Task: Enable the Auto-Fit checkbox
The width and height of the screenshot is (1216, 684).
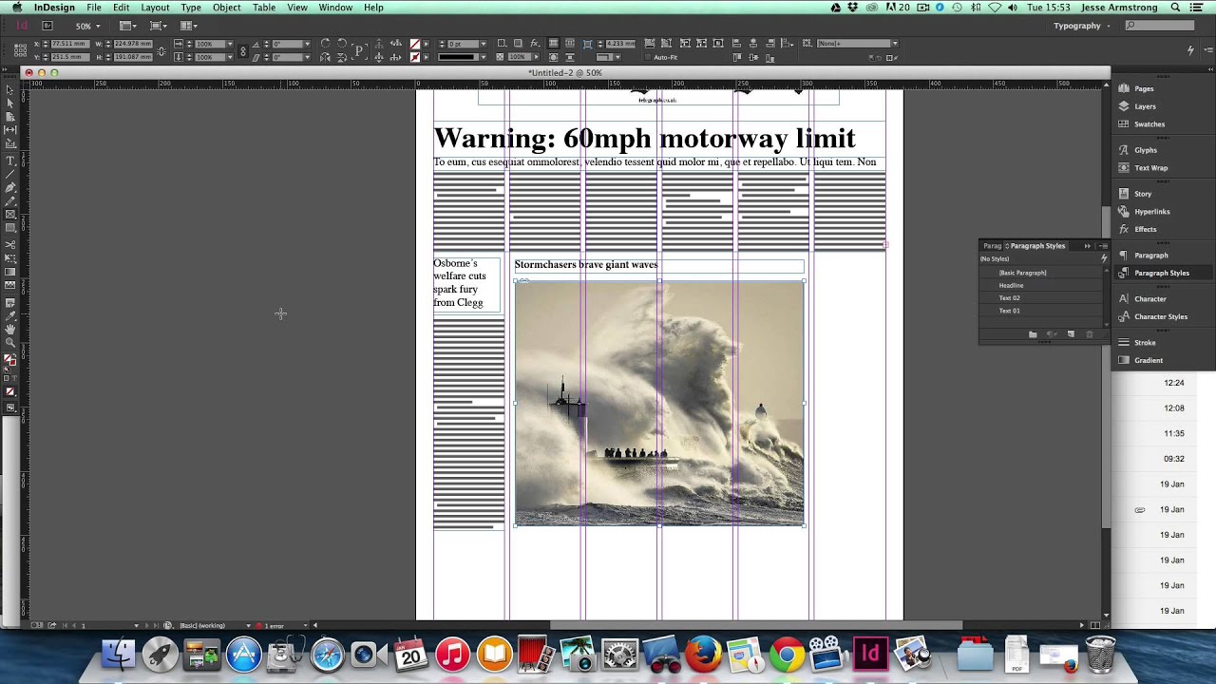Action: point(648,57)
